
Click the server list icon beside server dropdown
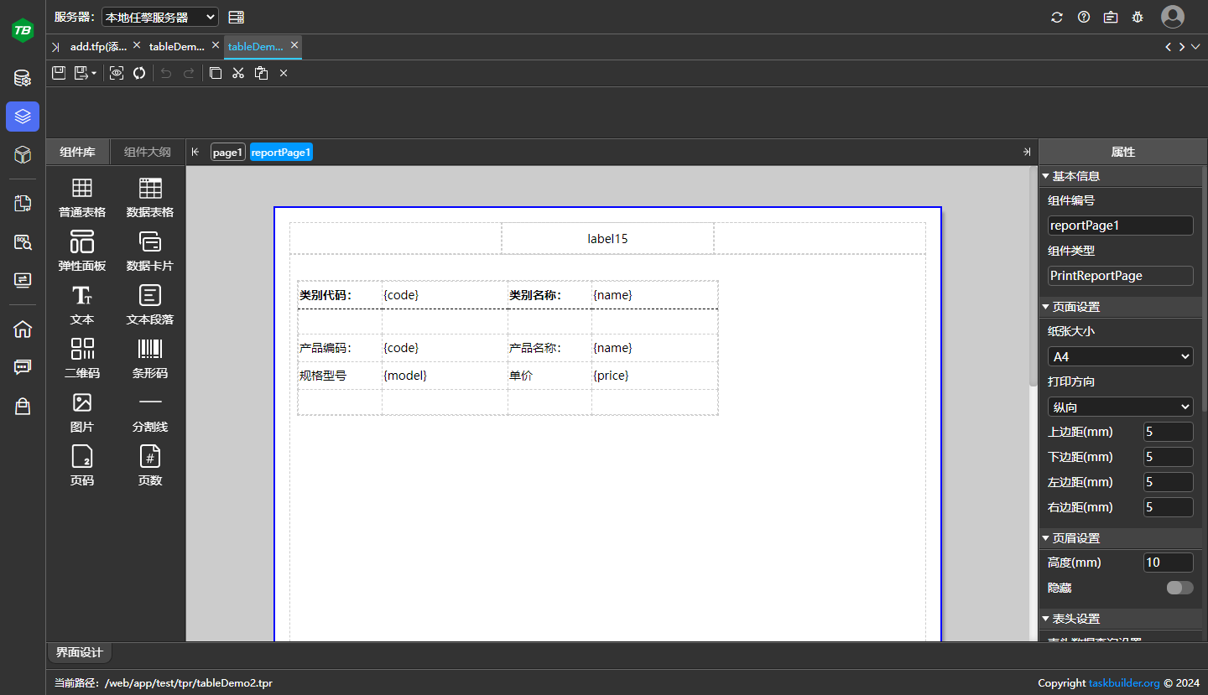(x=236, y=17)
